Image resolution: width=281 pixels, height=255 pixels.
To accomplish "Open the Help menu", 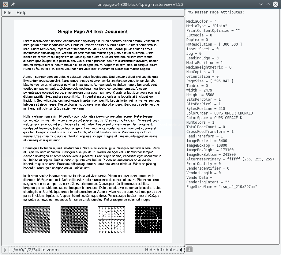I will pyautogui.click(x=21, y=13).
